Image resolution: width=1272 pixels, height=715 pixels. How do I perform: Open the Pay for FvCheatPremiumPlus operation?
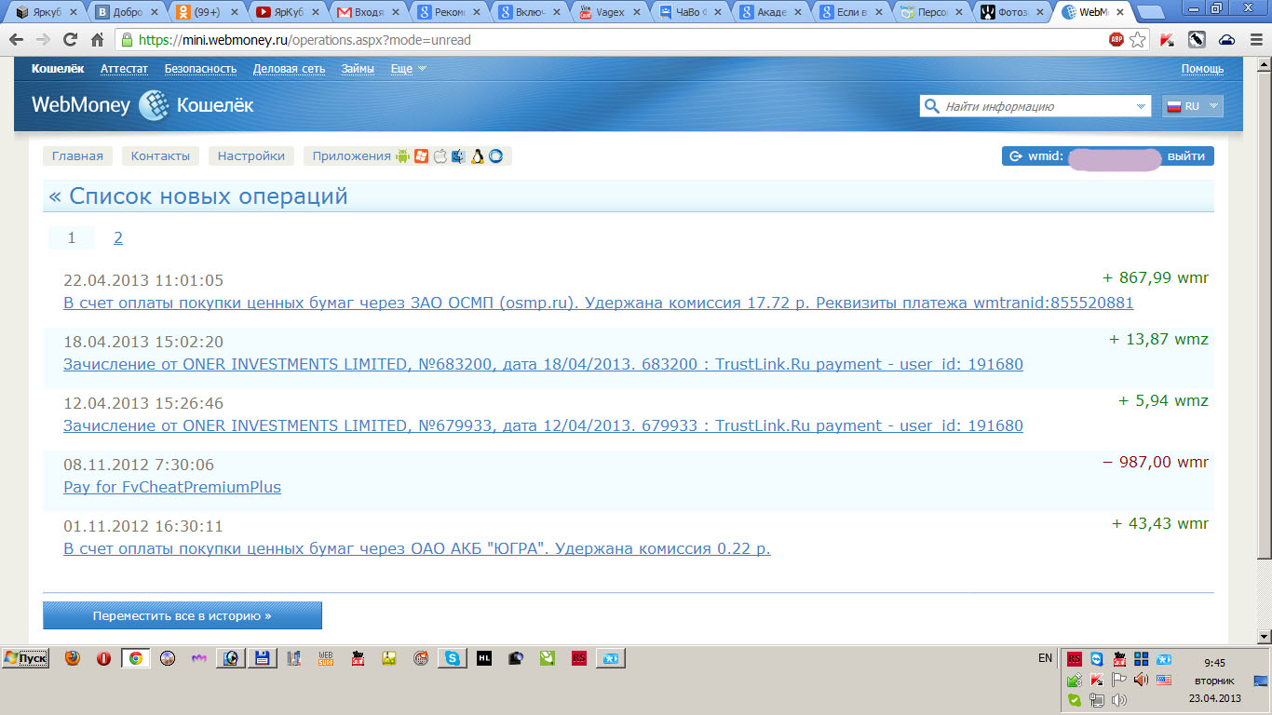pos(172,488)
